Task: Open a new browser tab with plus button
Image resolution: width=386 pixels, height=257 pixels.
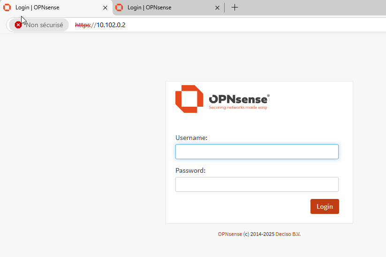Action: 235,7
